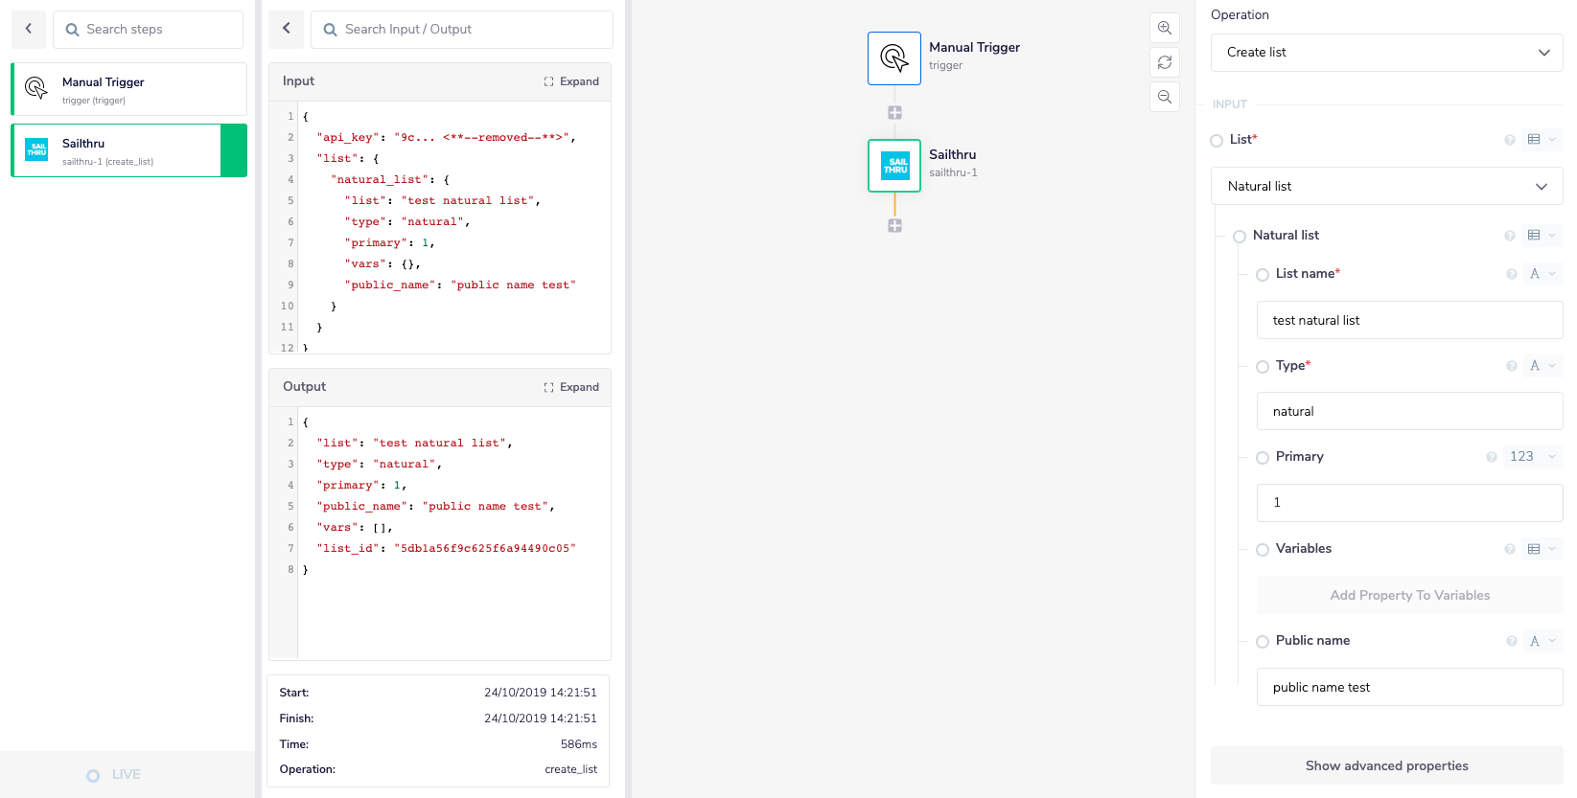Add a step below the Sailthru node
Viewport: 1577px width, 798px height.
pos(894,226)
